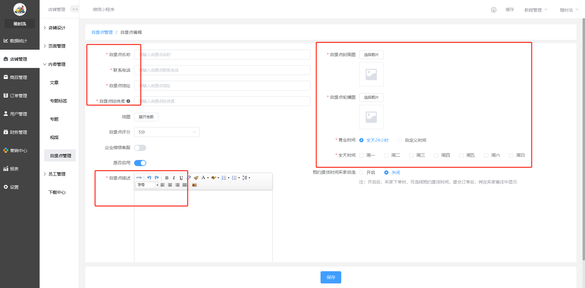Image resolution: width=585 pixels, height=288 pixels.
Task: Click the 展开地图 button
Action: point(146,117)
